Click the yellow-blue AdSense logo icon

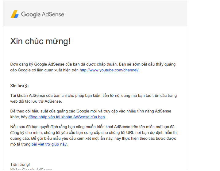(14, 14)
